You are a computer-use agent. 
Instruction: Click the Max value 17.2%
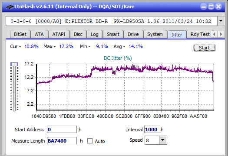pyautogui.click(x=66, y=46)
